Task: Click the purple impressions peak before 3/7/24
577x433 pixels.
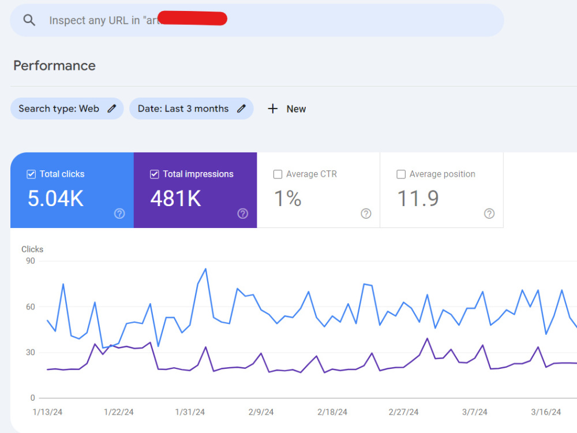Action: point(427,338)
